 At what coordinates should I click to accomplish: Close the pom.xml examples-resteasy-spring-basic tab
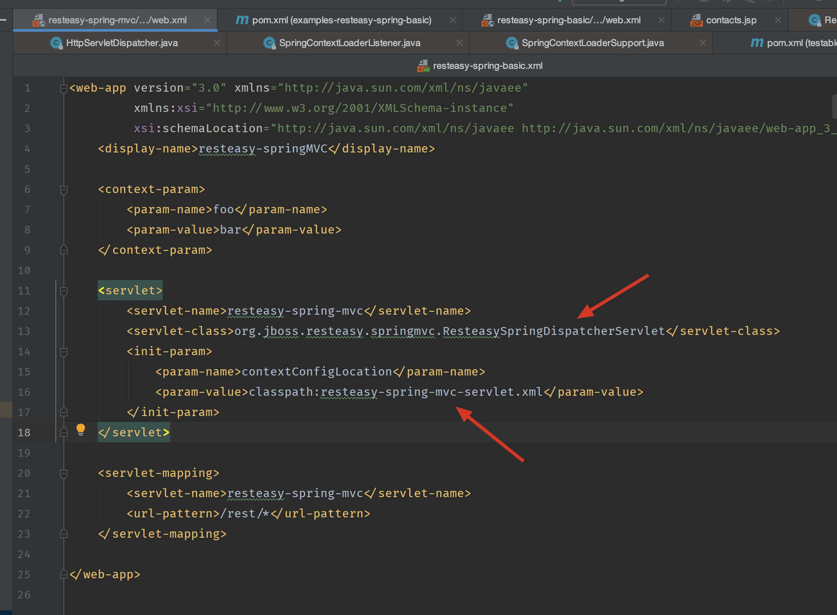pos(453,20)
